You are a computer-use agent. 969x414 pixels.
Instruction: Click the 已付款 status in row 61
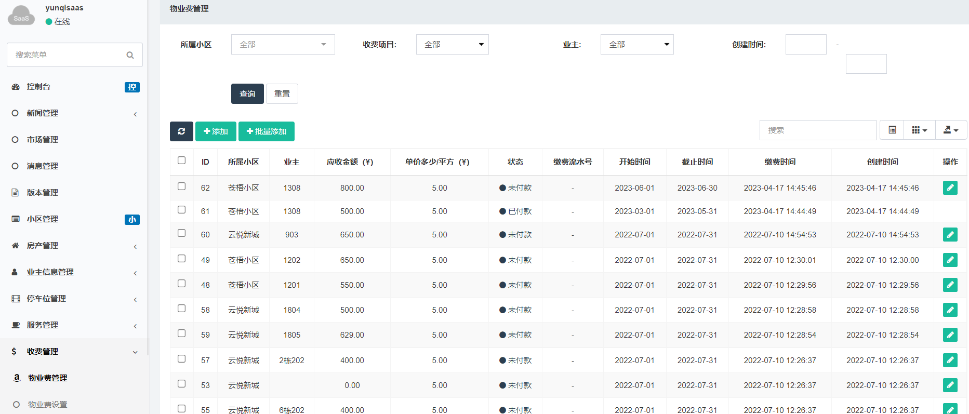[x=515, y=211]
